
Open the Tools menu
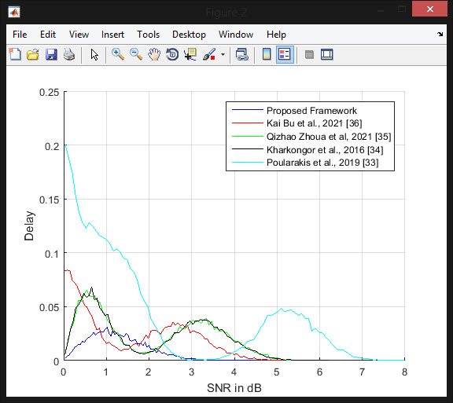(x=148, y=35)
